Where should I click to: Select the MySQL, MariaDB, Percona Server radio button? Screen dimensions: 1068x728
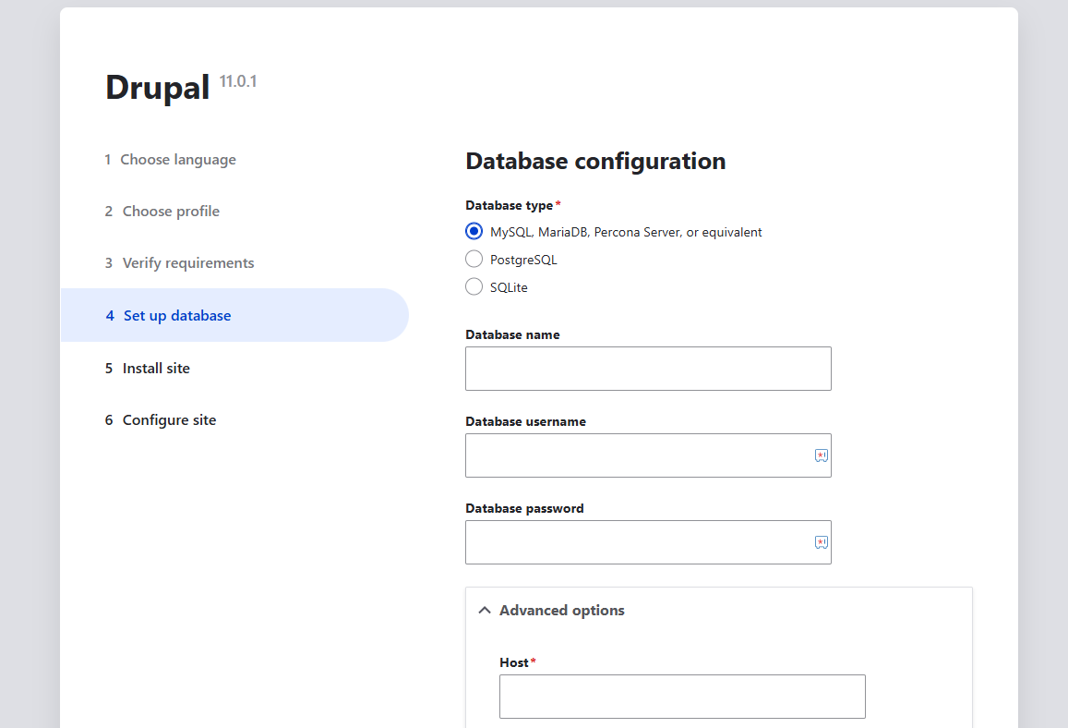pos(474,232)
